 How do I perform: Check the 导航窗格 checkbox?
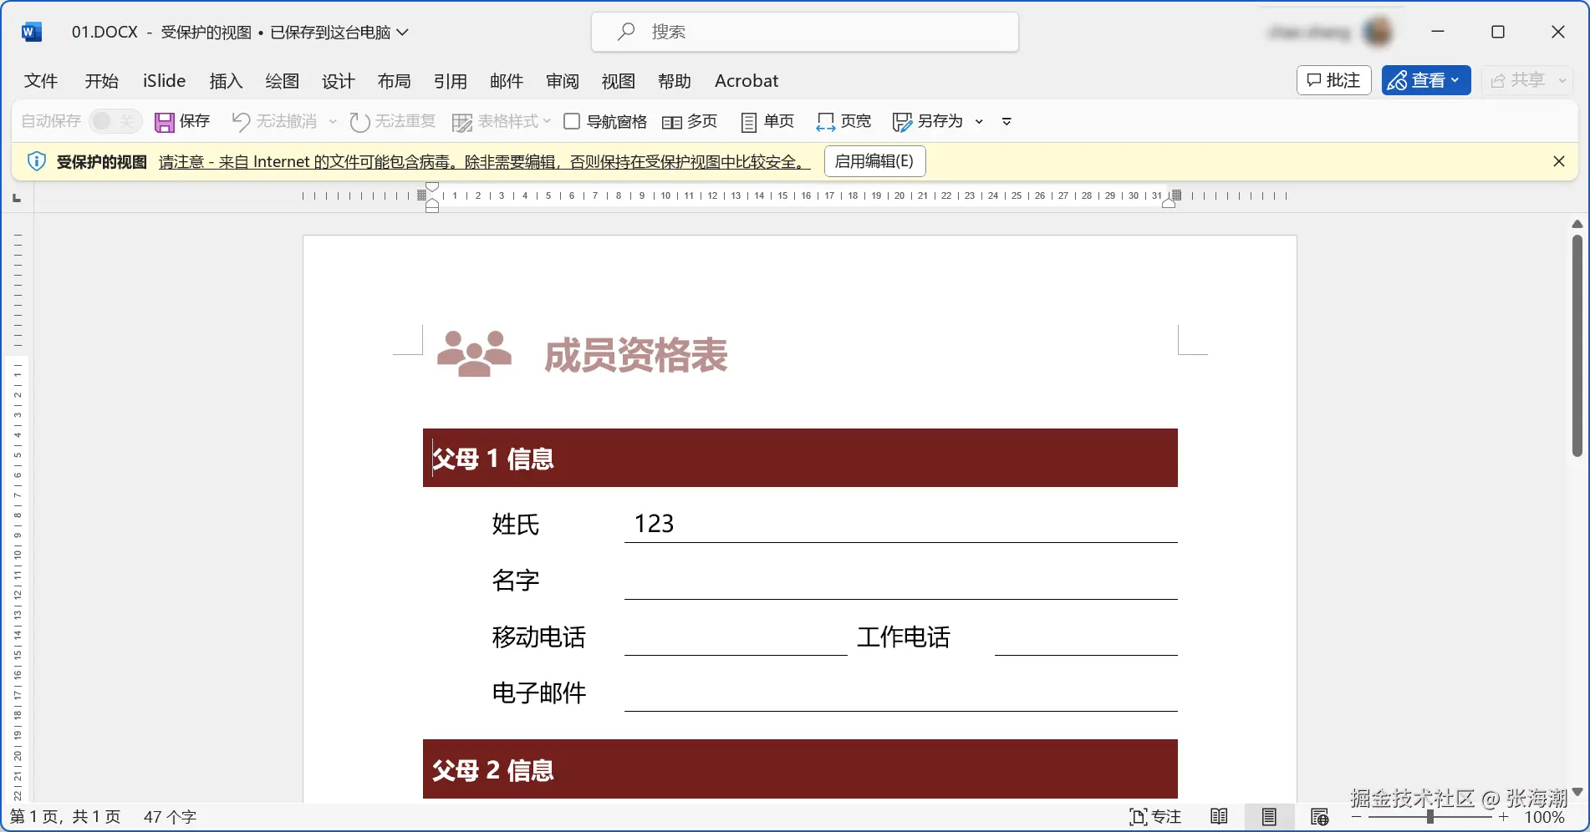coord(572,121)
